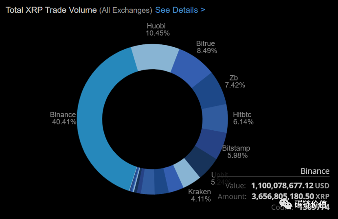The height and width of the screenshot is (219, 338).
Task: Click the Kraken 4.11% label
Action: tap(200, 195)
